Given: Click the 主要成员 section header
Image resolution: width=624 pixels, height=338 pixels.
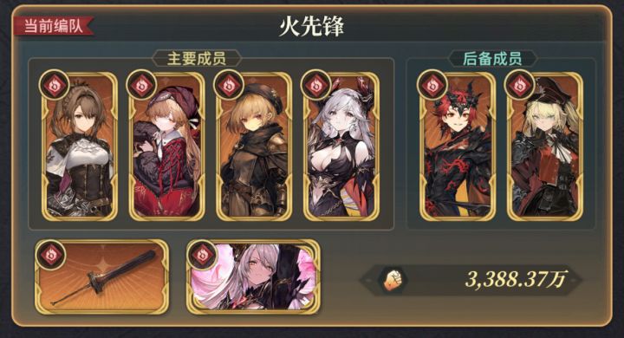Looking at the screenshot, I should (x=197, y=59).
